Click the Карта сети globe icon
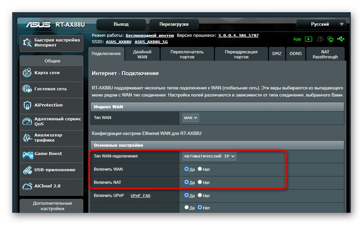The width and height of the screenshot is (363, 225). coord(27,73)
